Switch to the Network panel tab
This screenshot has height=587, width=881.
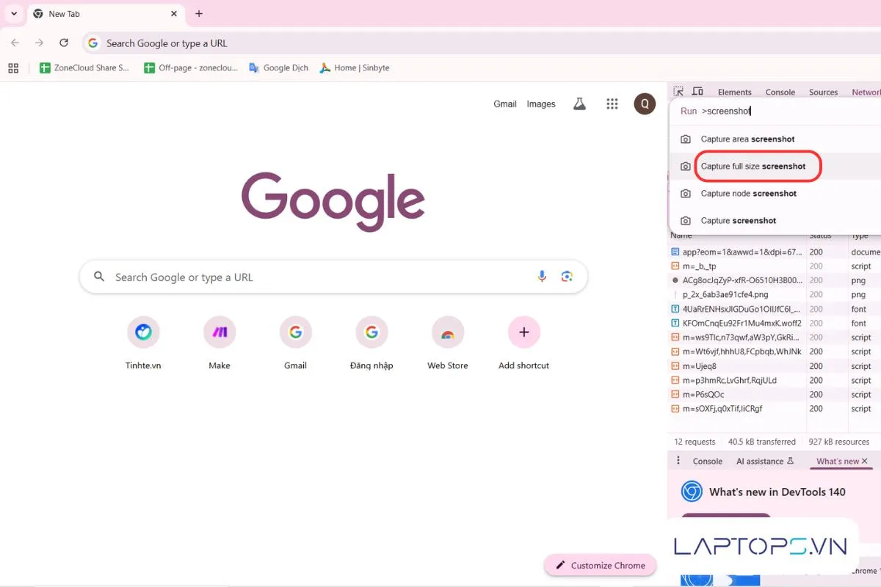pos(865,92)
